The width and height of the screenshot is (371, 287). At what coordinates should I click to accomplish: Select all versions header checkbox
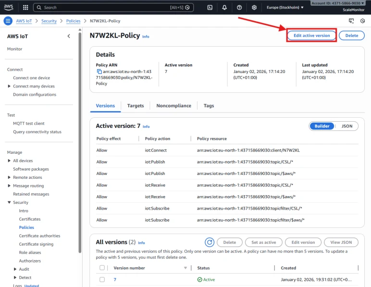pos(102,268)
